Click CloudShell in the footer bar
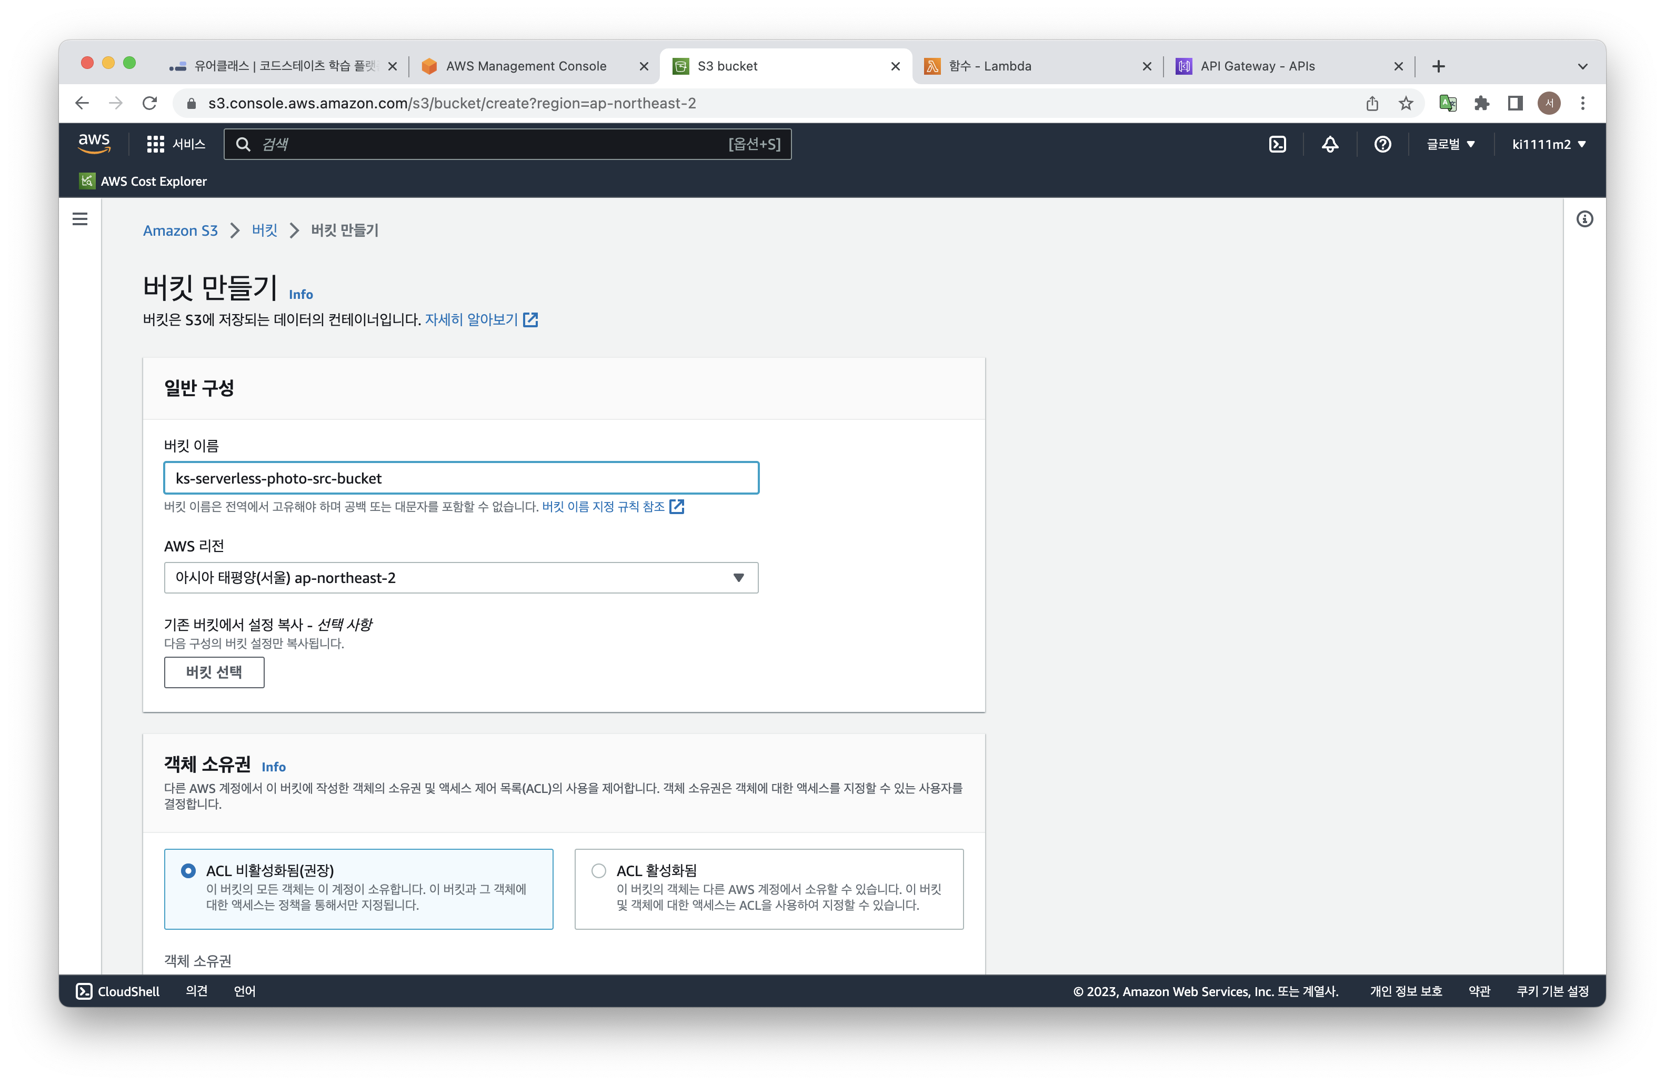Viewport: 1665px width, 1085px height. [117, 991]
